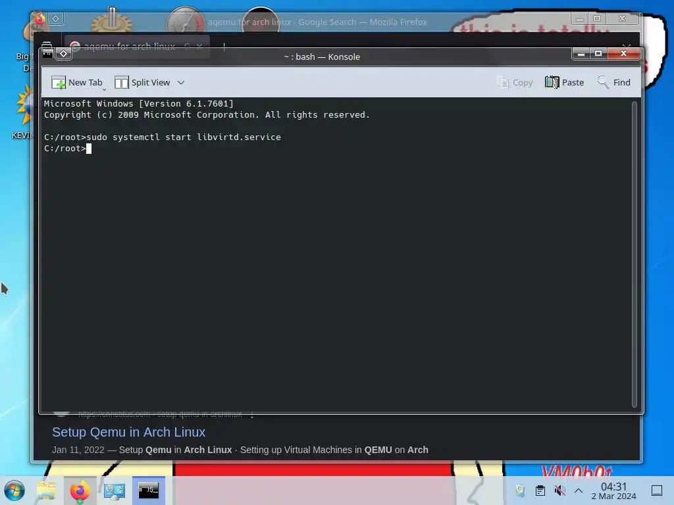Close the Firefox window
This screenshot has height=505, width=674.
point(623,18)
